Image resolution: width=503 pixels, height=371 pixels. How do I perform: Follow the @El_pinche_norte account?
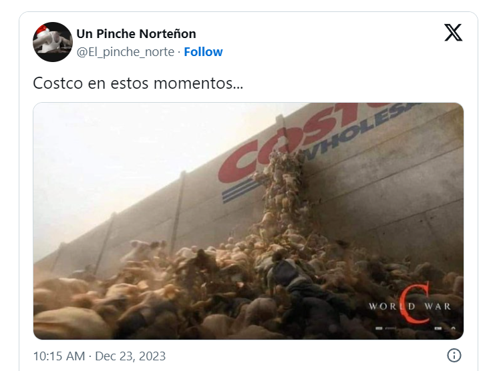click(203, 52)
